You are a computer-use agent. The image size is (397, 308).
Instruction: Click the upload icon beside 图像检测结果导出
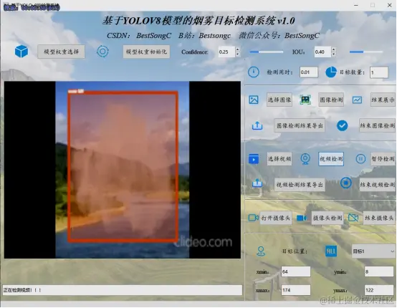pos(257,125)
